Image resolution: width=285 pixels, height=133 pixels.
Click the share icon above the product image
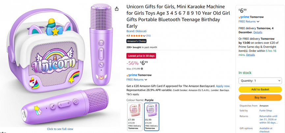[x=117, y=9]
